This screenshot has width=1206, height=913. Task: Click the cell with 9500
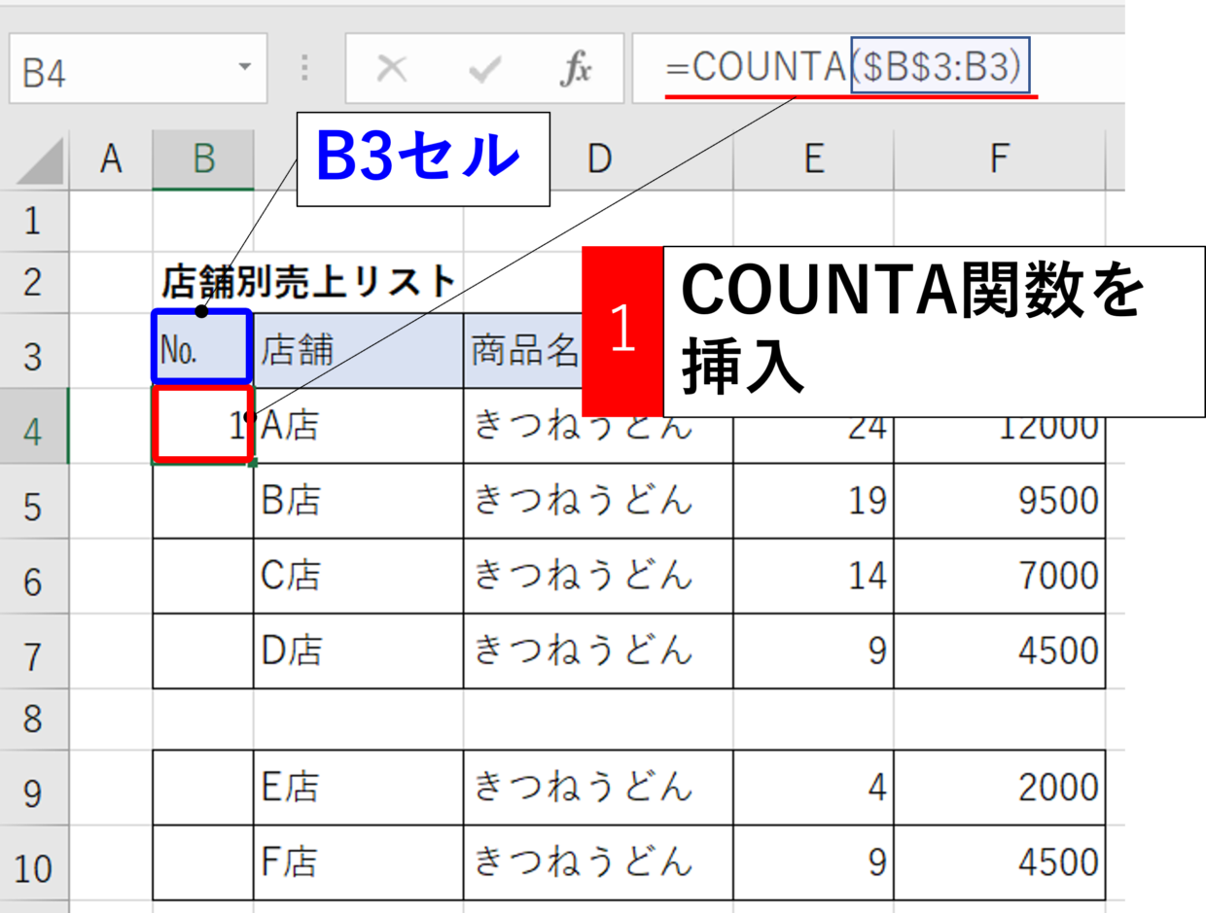pos(999,501)
